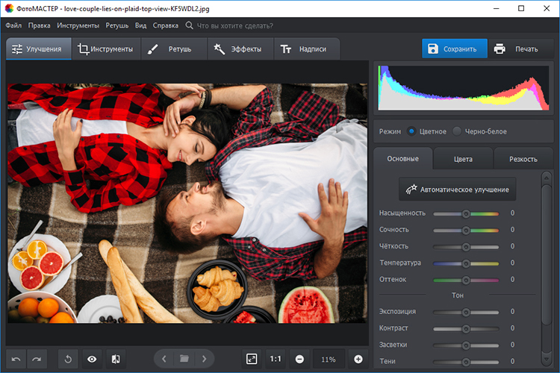The image size is (560, 373).
Task: Select the Черно-белое radio mode
Action: click(x=457, y=131)
